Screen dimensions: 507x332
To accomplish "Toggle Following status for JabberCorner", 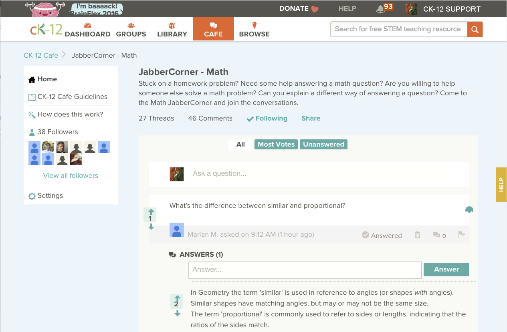I will point(267,119).
